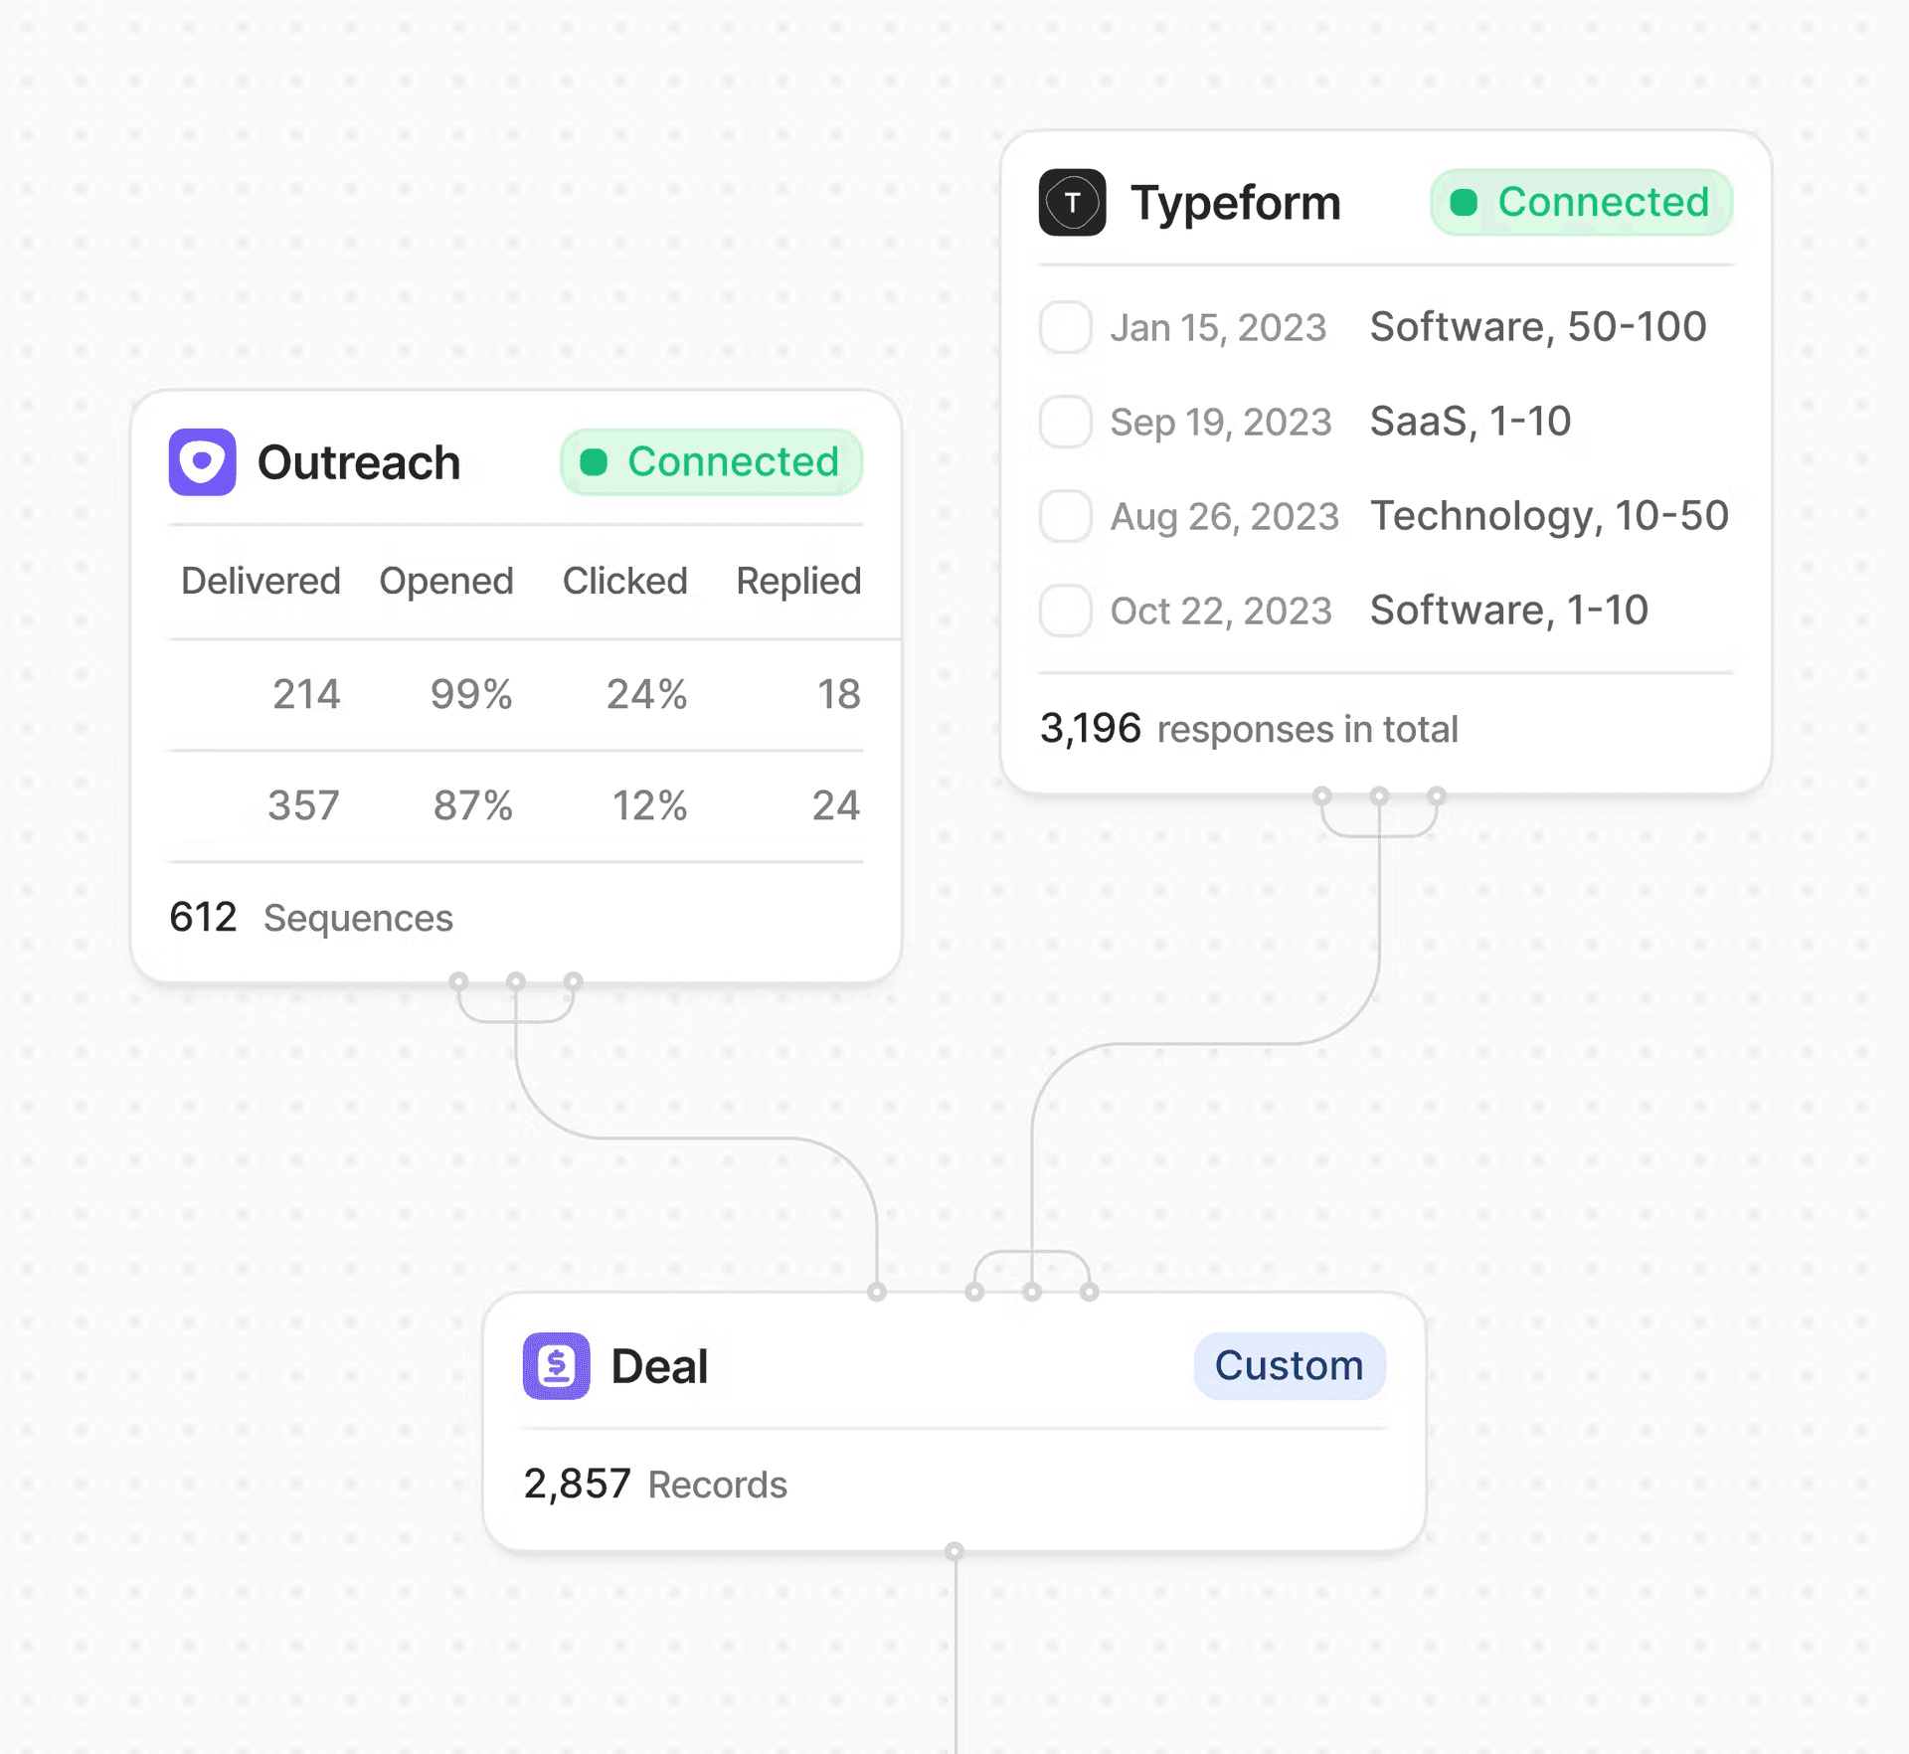
Task: Click the connector node below Deal card
Action: 954,1551
